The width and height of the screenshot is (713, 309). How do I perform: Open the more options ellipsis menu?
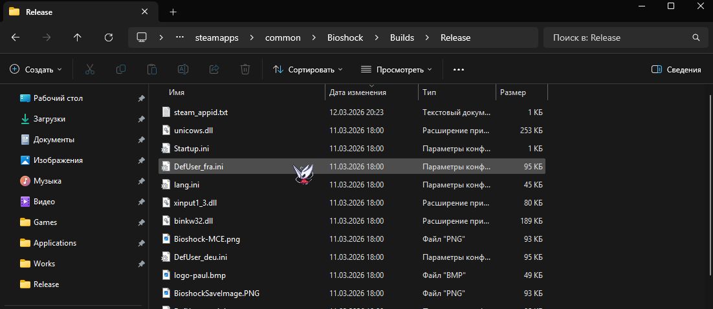click(x=458, y=70)
